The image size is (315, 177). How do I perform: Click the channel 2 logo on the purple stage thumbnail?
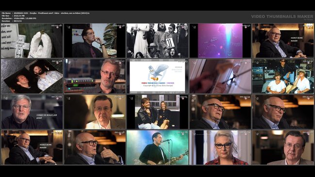click(x=194, y=27)
